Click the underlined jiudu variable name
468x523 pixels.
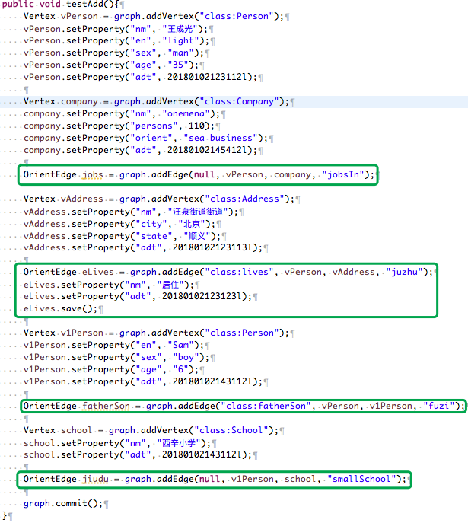(x=95, y=480)
